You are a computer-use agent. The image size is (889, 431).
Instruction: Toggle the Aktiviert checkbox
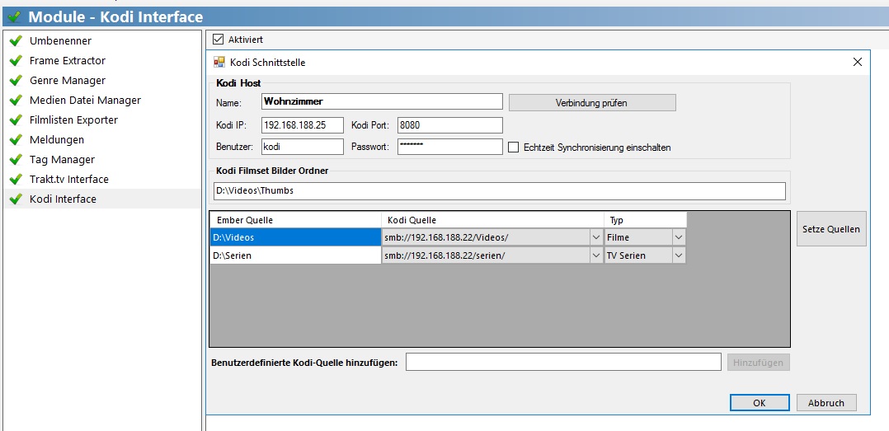pyautogui.click(x=218, y=40)
